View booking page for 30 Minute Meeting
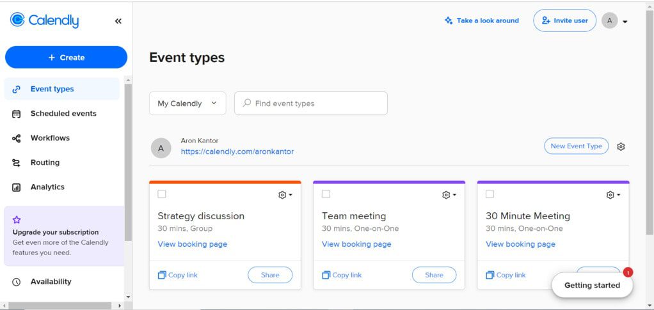Image resolution: width=654 pixels, height=310 pixels. (520, 244)
